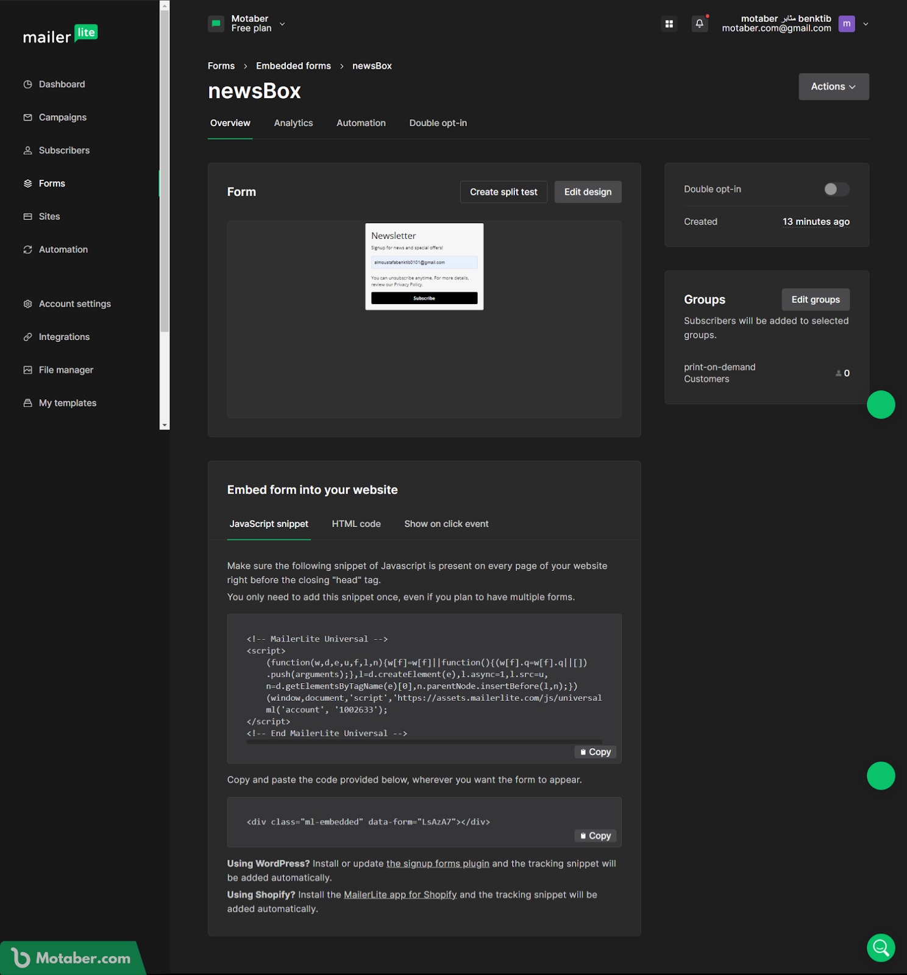Viewport: 907px width, 975px height.
Task: Select the JavaScript snippet tab
Action: click(x=269, y=524)
